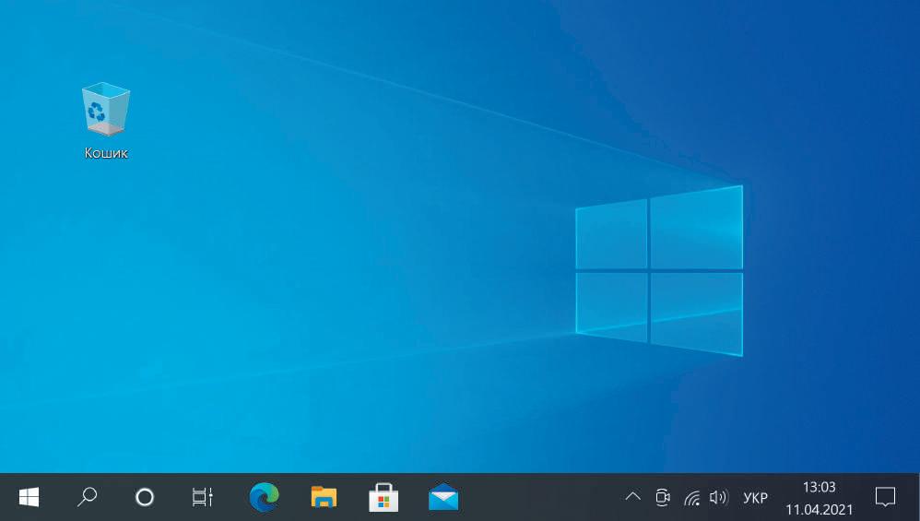Image resolution: width=920 pixels, height=521 pixels.
Task: Open the volume speaker icon
Action: tap(719, 498)
